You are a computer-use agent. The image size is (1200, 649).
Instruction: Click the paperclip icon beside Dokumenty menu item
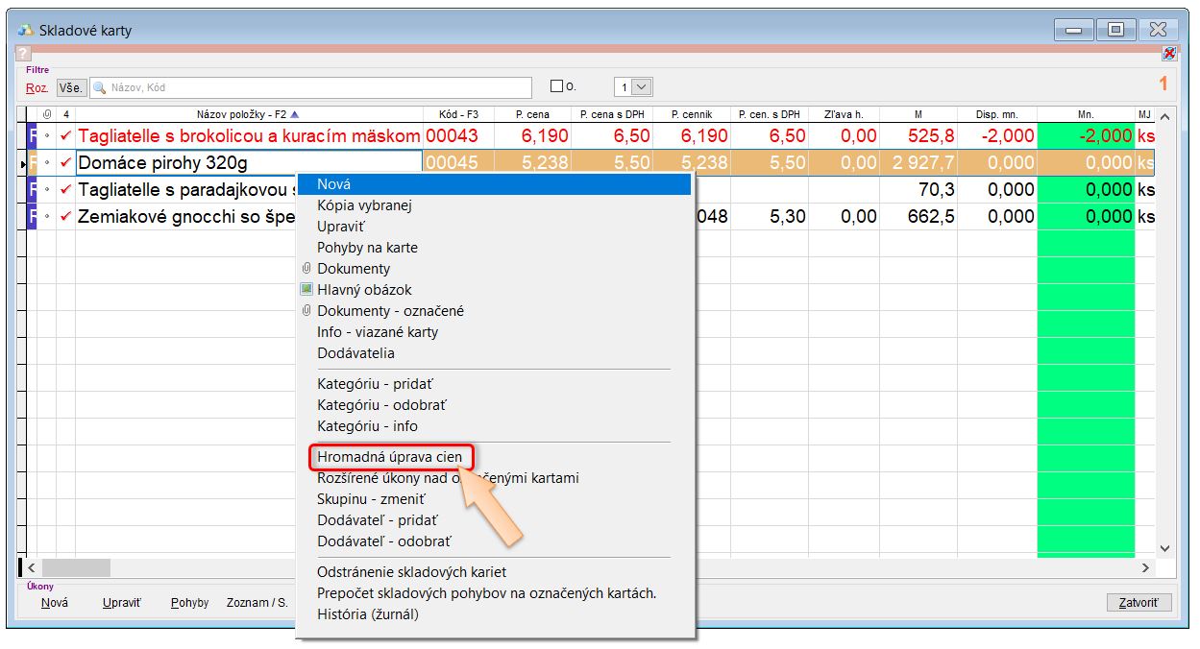point(306,269)
